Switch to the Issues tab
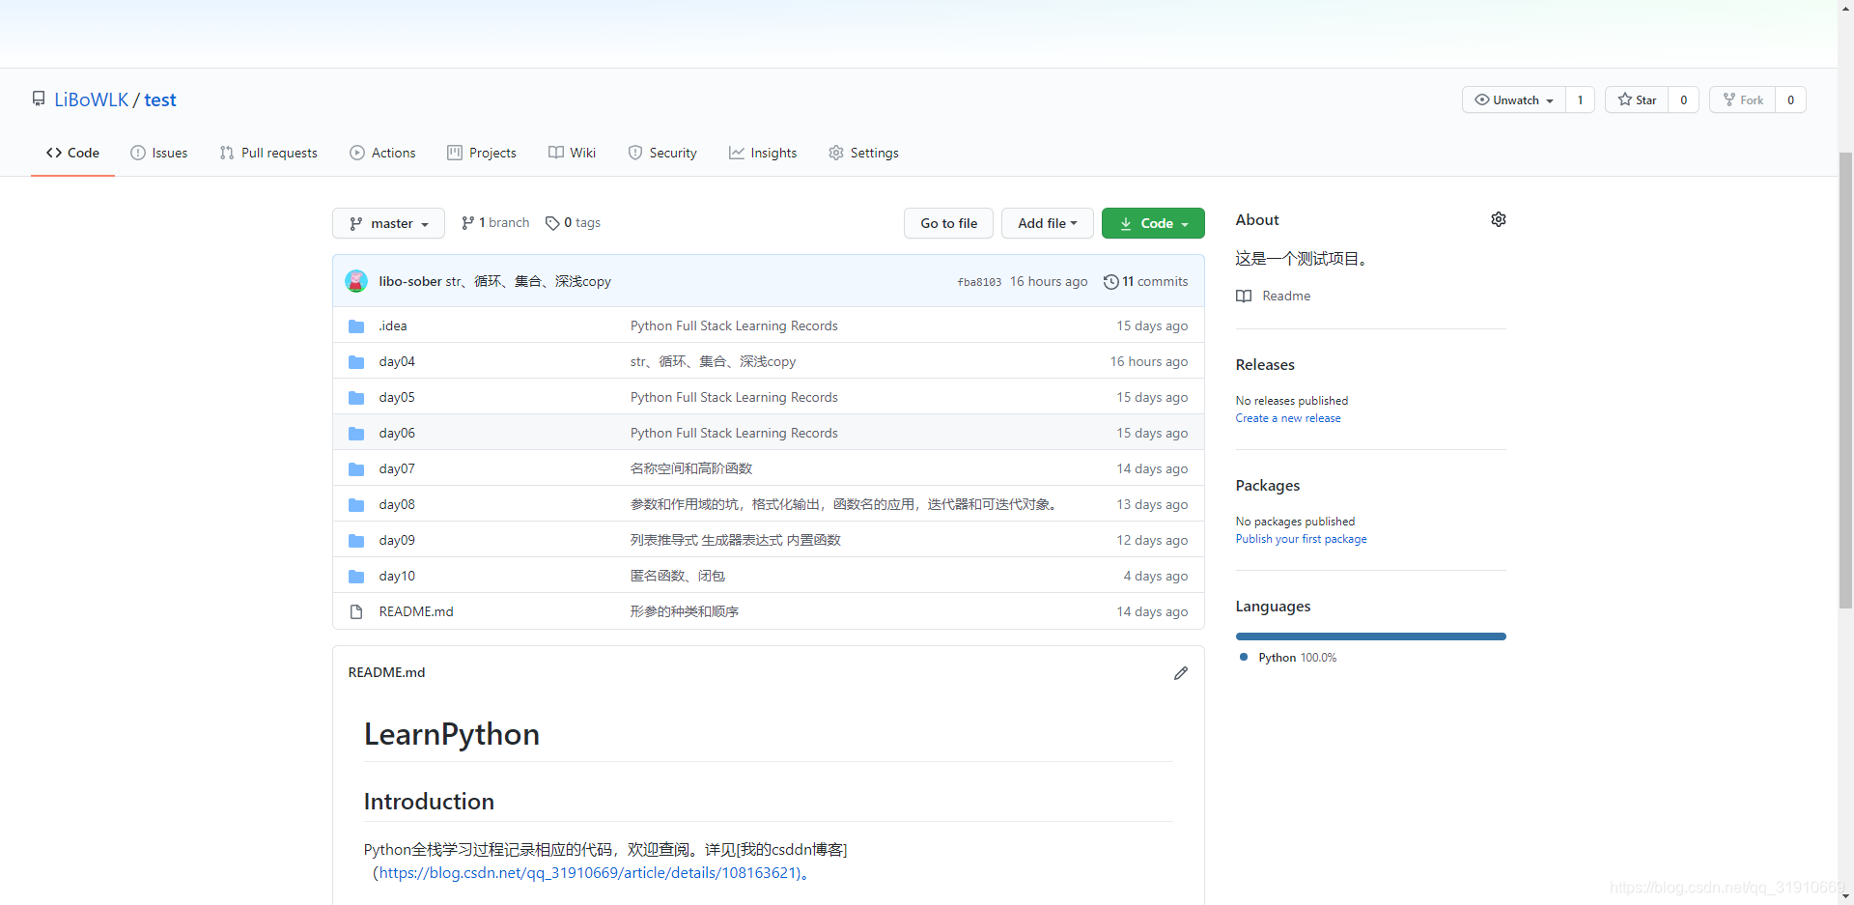 click(159, 153)
